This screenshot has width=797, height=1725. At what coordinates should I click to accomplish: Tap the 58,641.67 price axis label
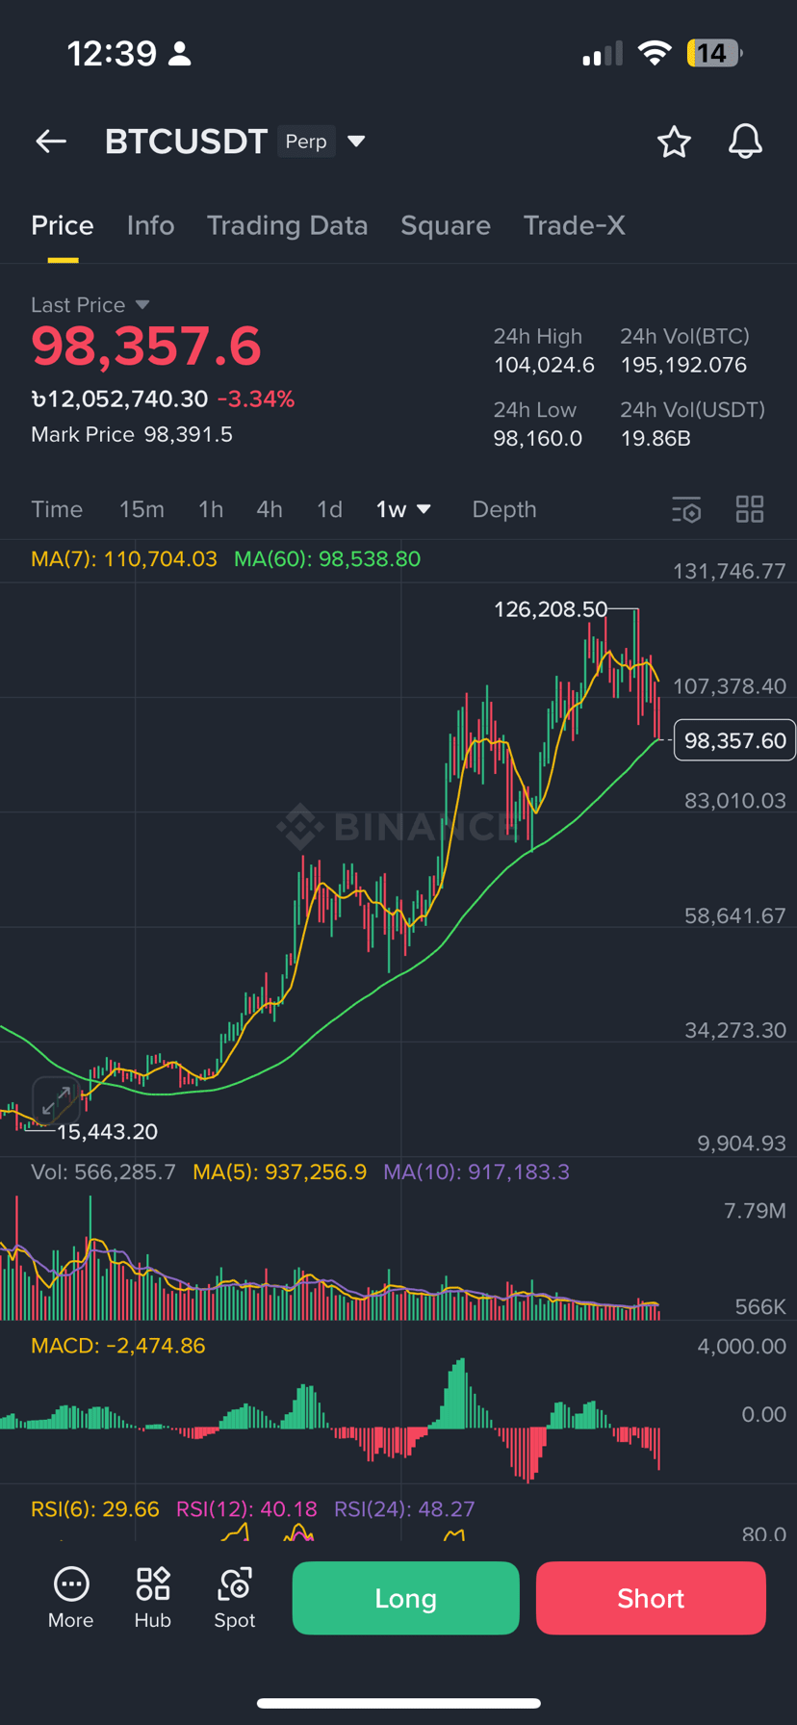click(735, 915)
